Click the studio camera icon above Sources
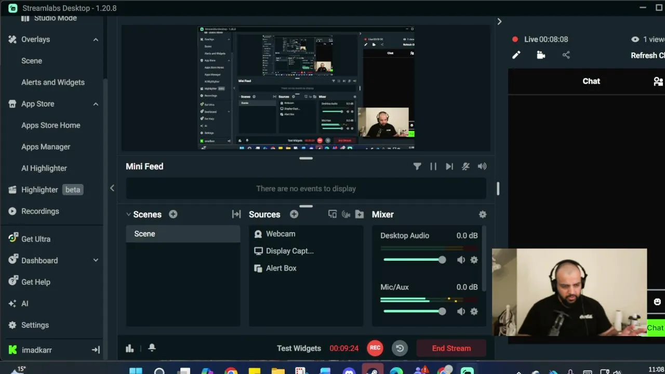The width and height of the screenshot is (665, 374). click(x=346, y=214)
